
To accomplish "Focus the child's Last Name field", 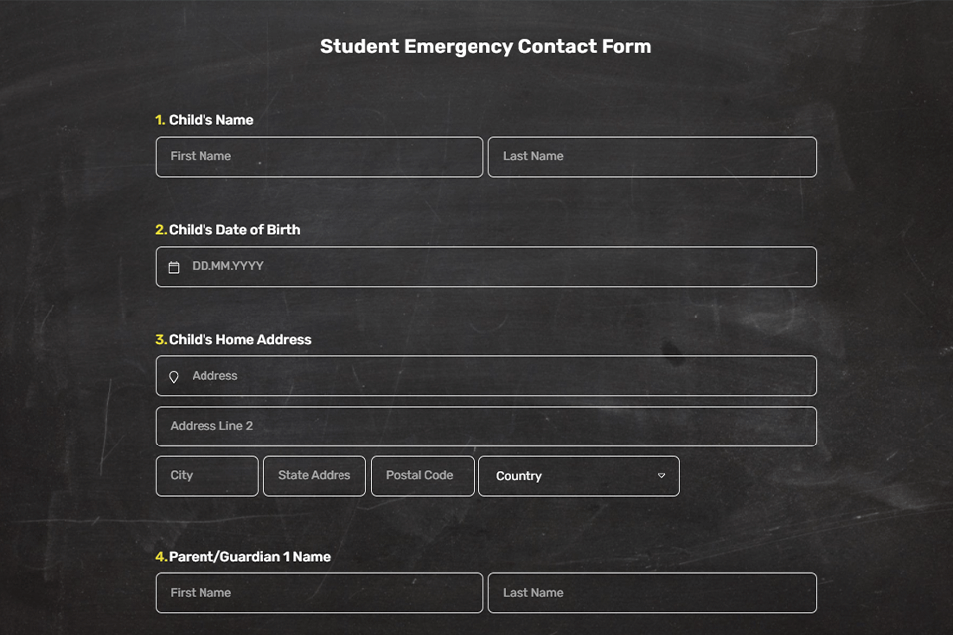I will point(651,157).
